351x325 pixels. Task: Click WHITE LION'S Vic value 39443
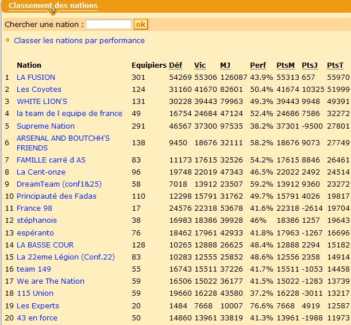(206, 101)
